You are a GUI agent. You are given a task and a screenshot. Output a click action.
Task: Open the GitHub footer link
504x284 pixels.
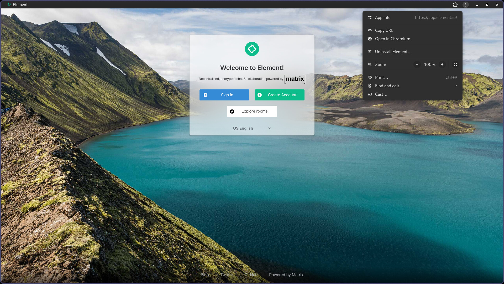pyautogui.click(x=251, y=275)
